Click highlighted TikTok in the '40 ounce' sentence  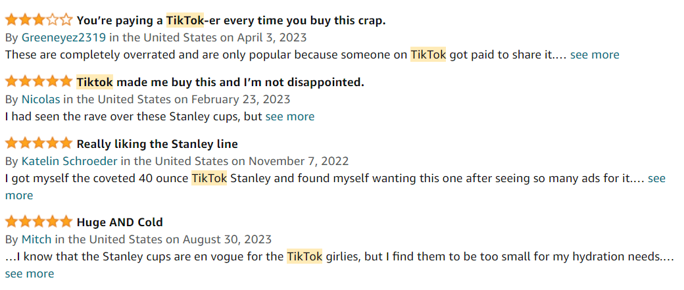pos(209,178)
